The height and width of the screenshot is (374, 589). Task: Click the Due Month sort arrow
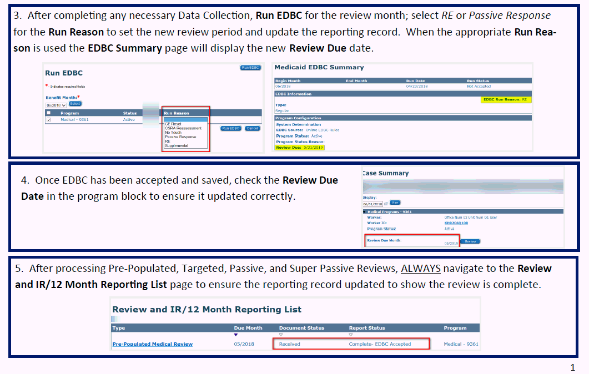(x=236, y=335)
